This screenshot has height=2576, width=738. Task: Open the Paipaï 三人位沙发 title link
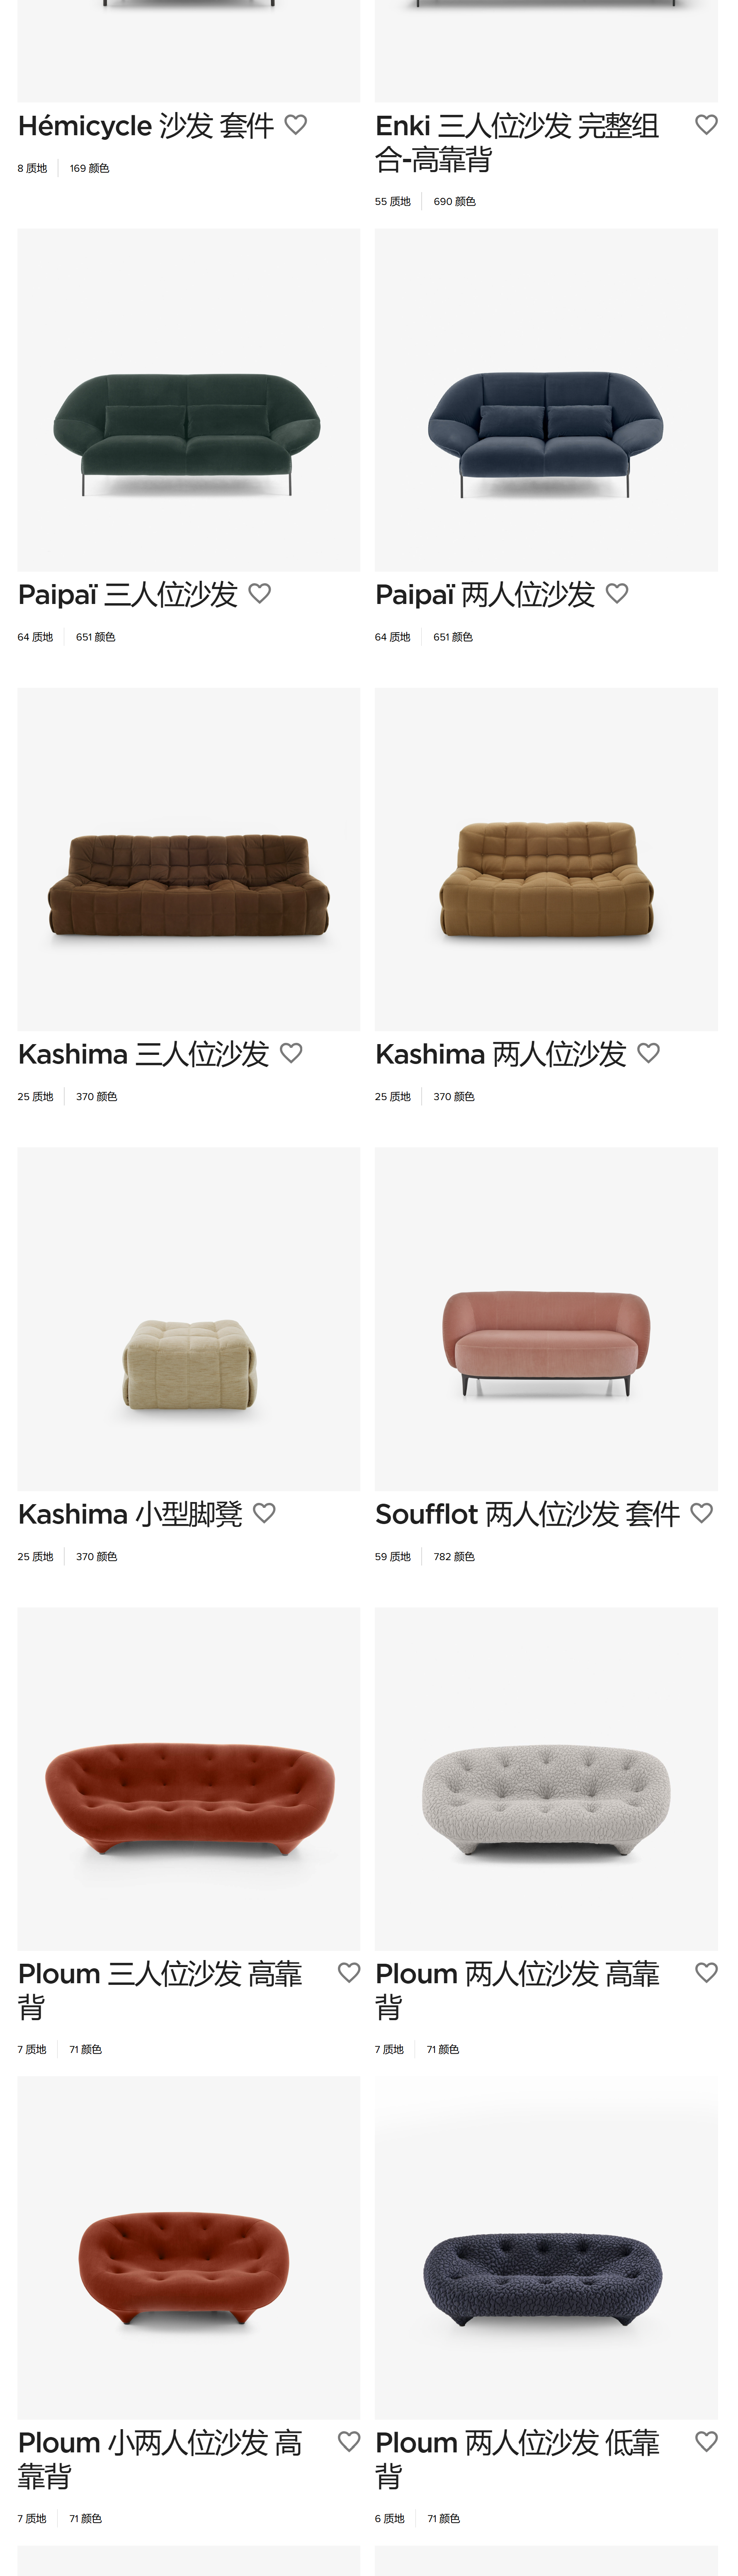128,595
